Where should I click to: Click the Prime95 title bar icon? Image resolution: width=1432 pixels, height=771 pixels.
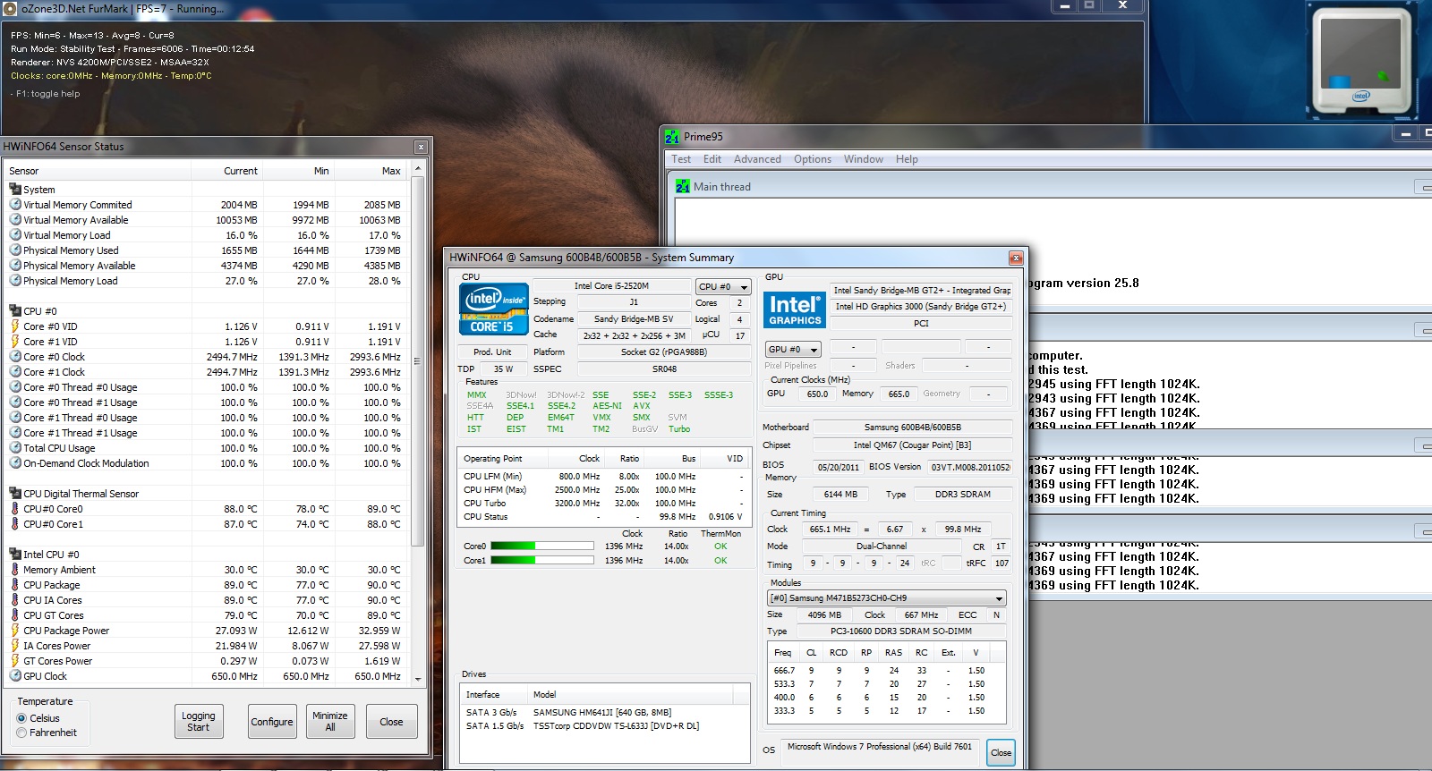coord(672,137)
